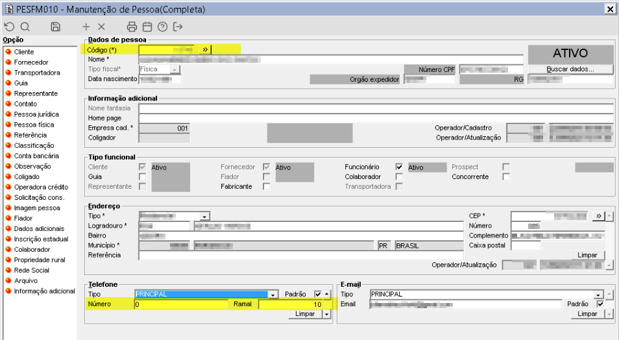
Task: Open the help question mark icon
Action: click(162, 27)
